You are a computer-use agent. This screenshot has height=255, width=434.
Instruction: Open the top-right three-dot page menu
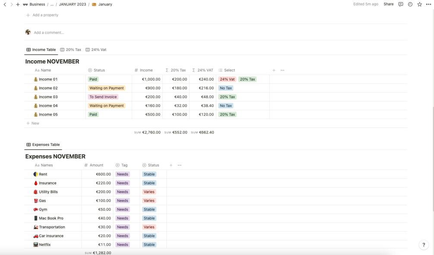(x=428, y=4)
